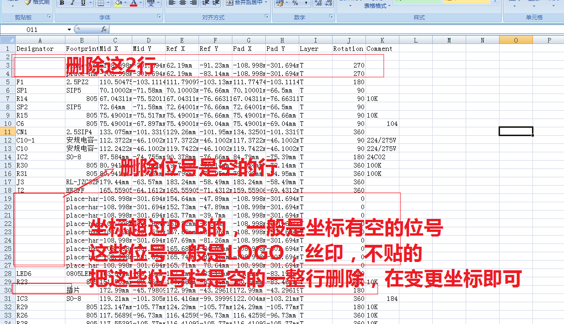Apply the yellow fill color

[x=118, y=3]
